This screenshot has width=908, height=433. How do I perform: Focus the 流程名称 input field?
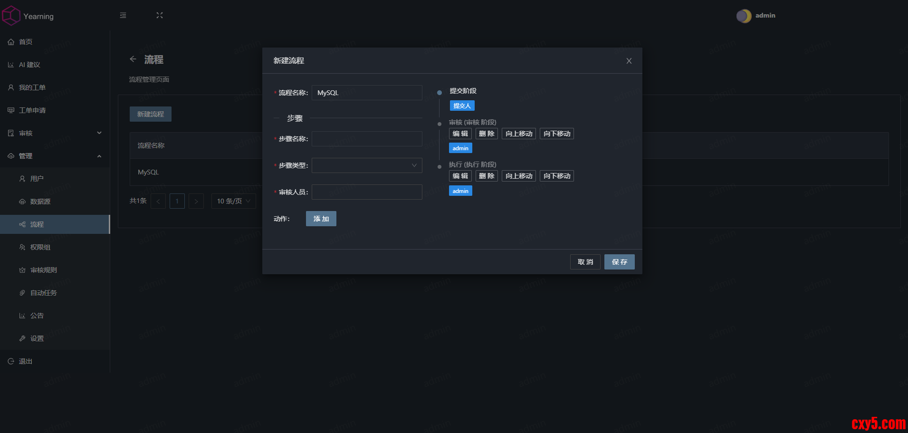(x=367, y=93)
